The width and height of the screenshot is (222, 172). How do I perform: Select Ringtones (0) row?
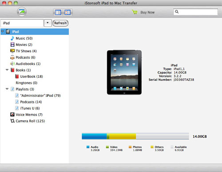[x=27, y=83]
